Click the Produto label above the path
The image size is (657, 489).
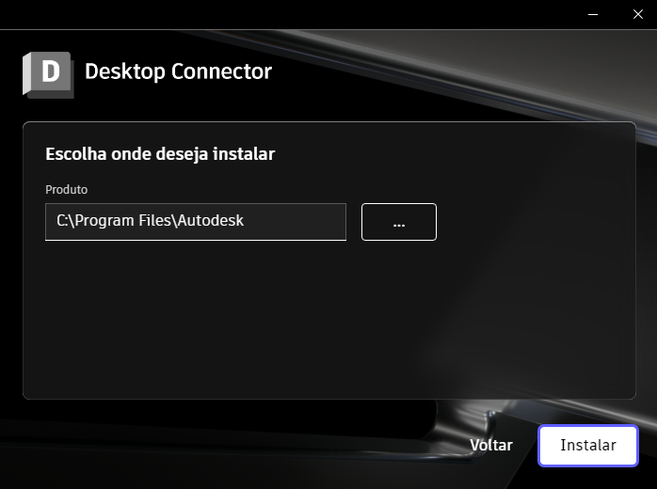(x=66, y=190)
